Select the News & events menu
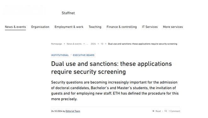The height and width of the screenshot is (118, 208). [x=15, y=27]
